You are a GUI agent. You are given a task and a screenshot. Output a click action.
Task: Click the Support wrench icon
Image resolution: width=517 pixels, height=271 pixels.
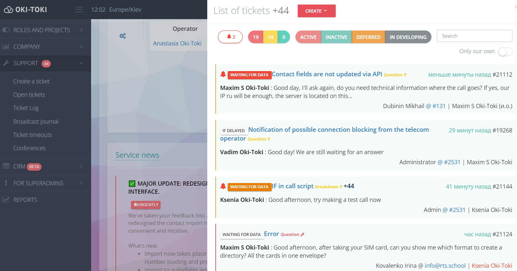pyautogui.click(x=6, y=63)
